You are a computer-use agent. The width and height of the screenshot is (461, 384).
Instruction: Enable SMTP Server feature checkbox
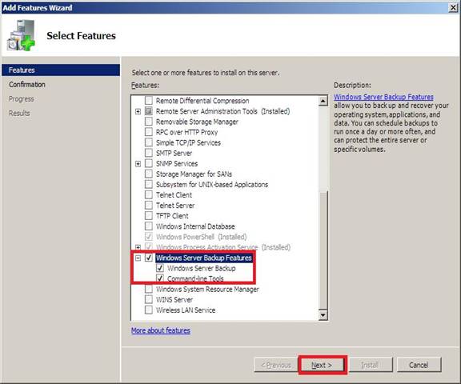pyautogui.click(x=149, y=153)
